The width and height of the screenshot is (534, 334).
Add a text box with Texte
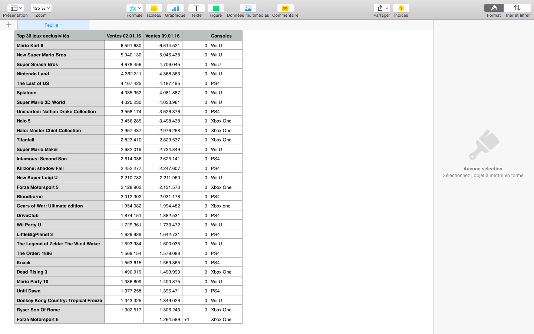pos(196,8)
